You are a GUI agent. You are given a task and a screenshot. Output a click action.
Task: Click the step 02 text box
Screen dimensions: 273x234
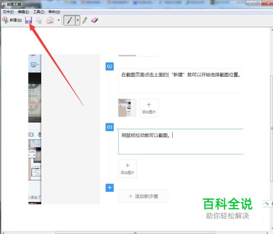pyautogui.click(x=181, y=81)
